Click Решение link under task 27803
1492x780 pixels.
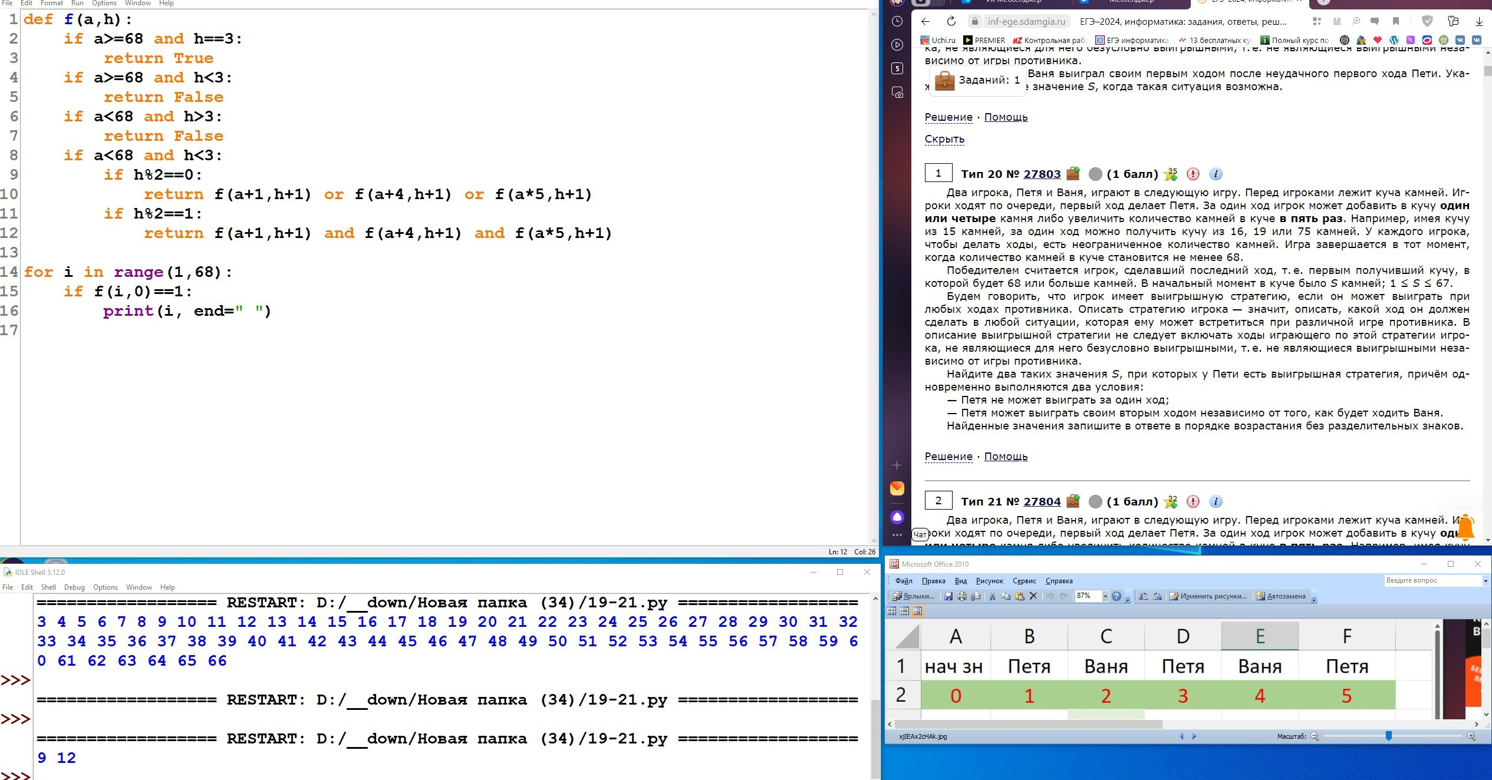(x=948, y=457)
